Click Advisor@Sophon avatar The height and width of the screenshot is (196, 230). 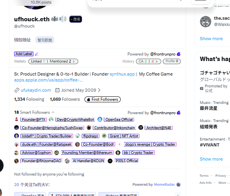(x=17, y=153)
